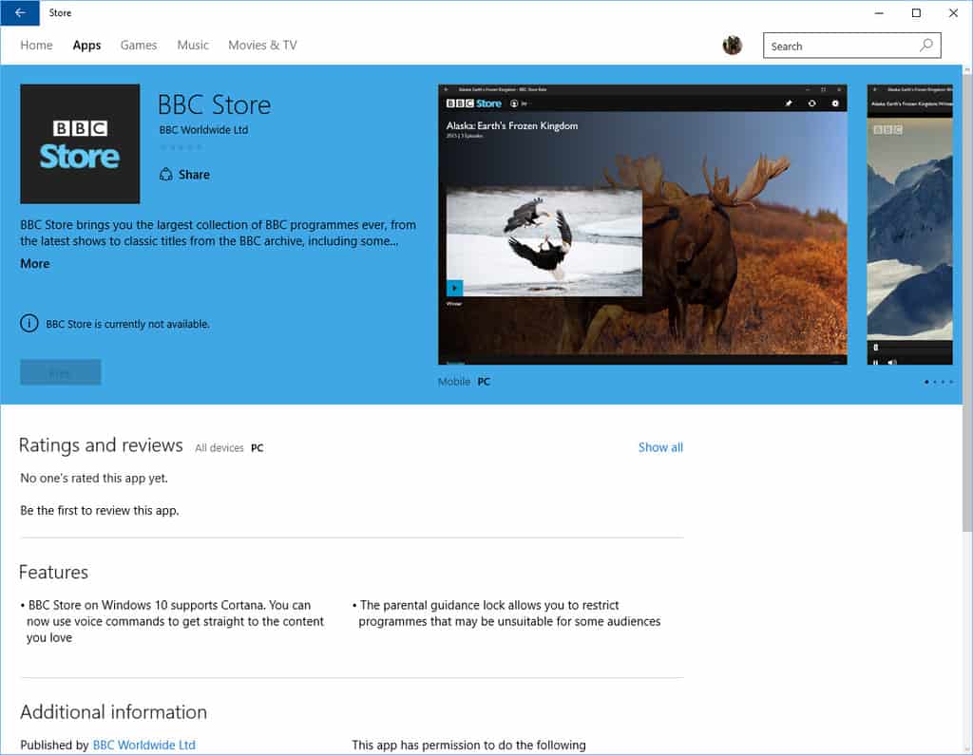Show Mobile screenshots
Viewport: 973px width, 755px height.
[454, 382]
